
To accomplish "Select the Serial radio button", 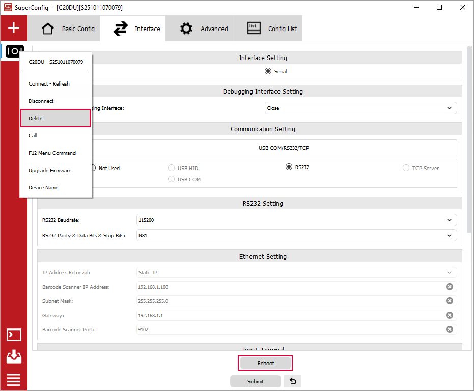I will [268, 72].
